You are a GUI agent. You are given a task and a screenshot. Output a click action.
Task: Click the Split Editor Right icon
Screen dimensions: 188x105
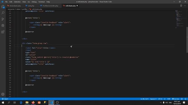click(x=181, y=6)
